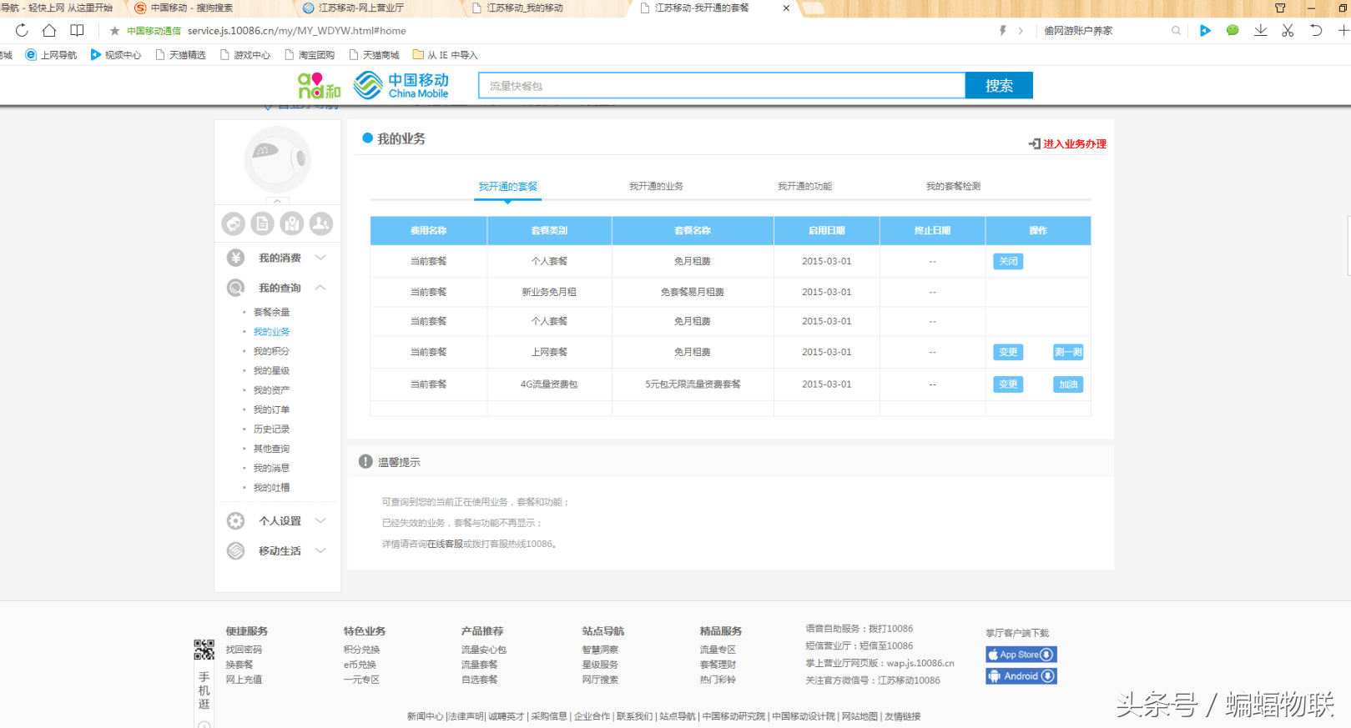1351x728 pixels.
Task: Collapse the avatar panel with up chevron
Action: 278,201
